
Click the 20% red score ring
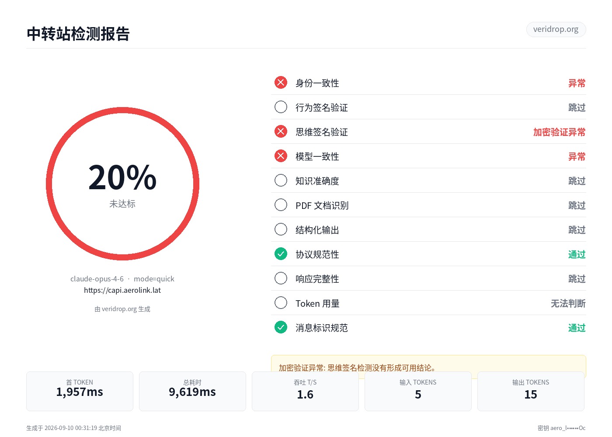(122, 184)
